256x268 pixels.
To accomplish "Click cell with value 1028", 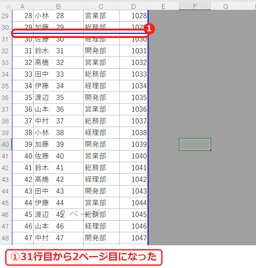I will coord(134,16).
